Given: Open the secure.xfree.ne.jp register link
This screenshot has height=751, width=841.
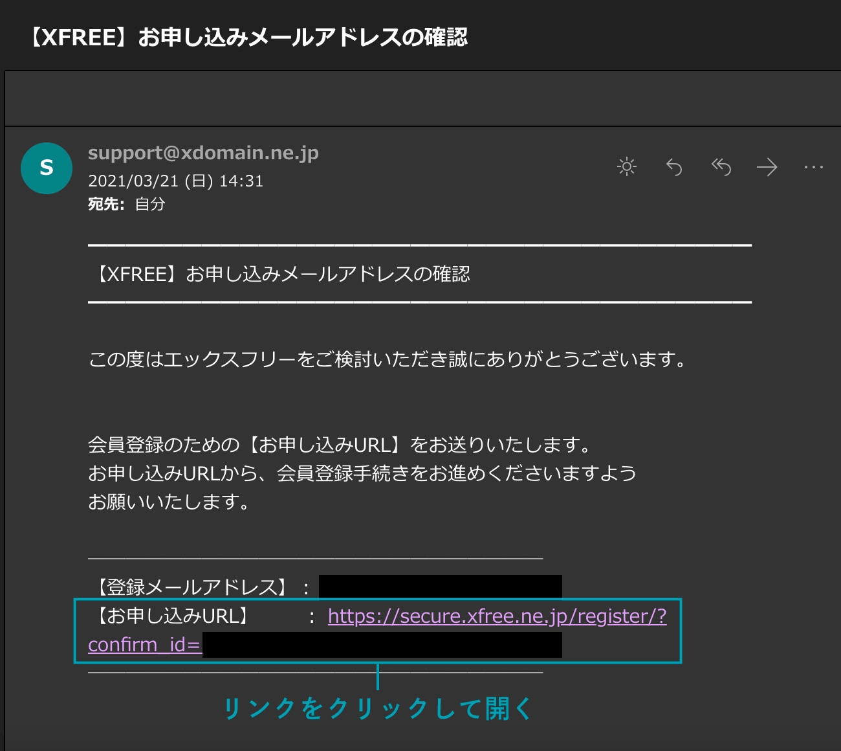Looking at the screenshot, I should point(497,616).
